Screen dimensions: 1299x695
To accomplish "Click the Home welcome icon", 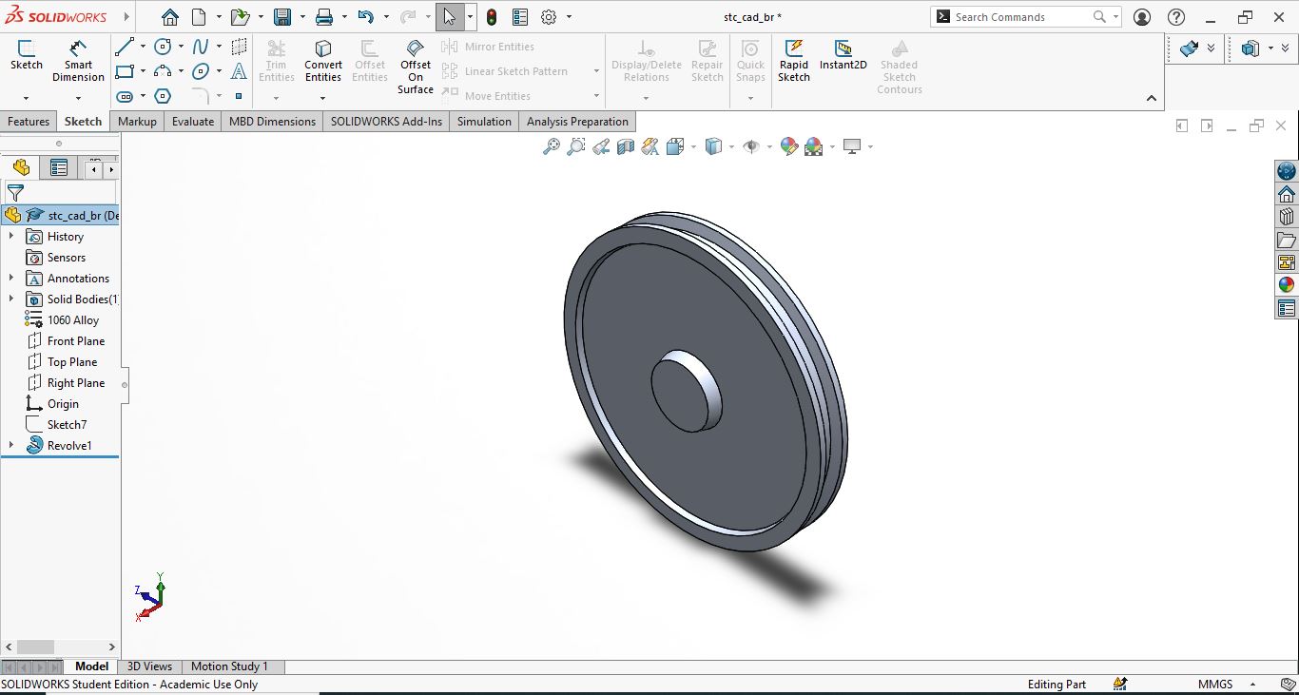I will coord(169,17).
